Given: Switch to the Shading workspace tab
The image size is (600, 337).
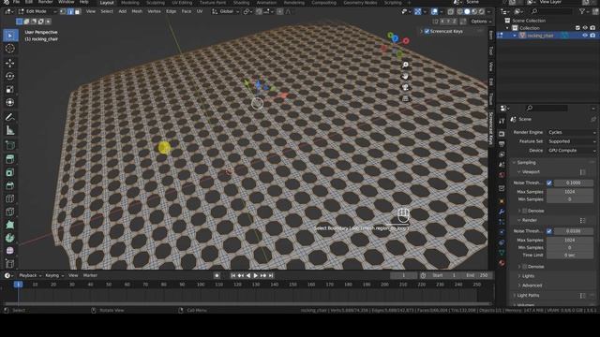Looking at the screenshot, I should [x=241, y=3].
